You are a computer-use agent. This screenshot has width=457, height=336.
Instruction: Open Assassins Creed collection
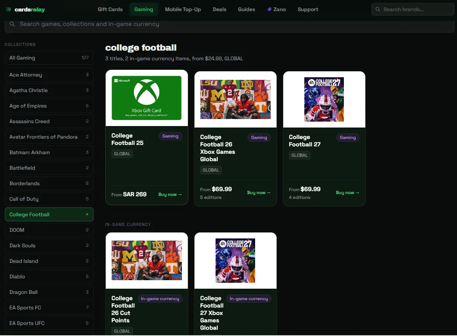(x=49, y=121)
